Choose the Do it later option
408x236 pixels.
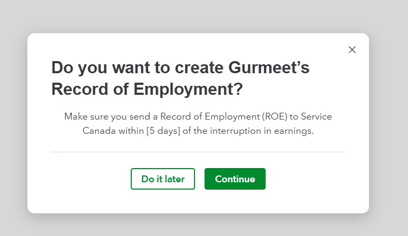(163, 179)
